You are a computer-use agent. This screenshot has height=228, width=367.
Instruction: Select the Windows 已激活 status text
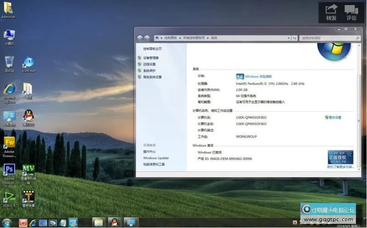[209, 152]
